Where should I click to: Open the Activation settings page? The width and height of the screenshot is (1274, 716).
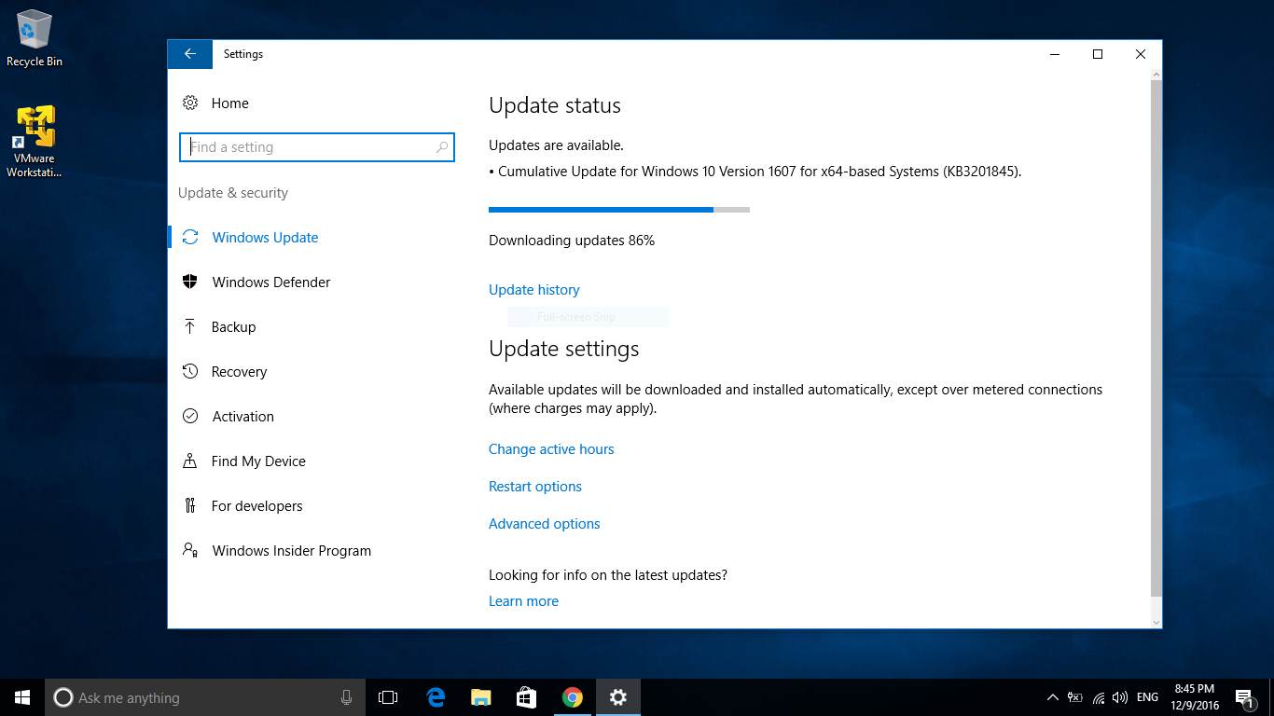tap(242, 416)
